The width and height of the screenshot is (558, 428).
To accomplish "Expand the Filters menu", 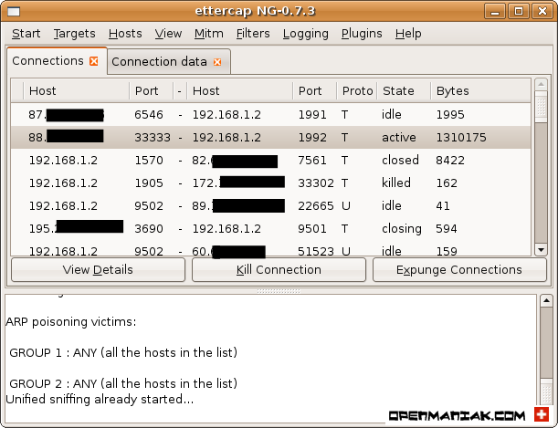I will (253, 33).
